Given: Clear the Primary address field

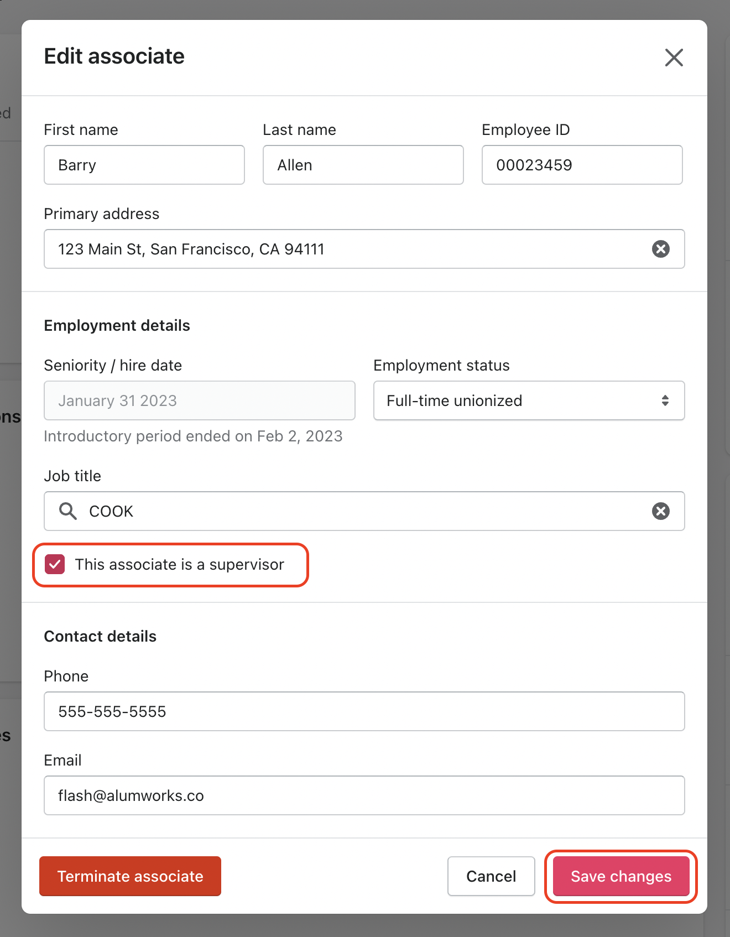Looking at the screenshot, I should tap(660, 249).
